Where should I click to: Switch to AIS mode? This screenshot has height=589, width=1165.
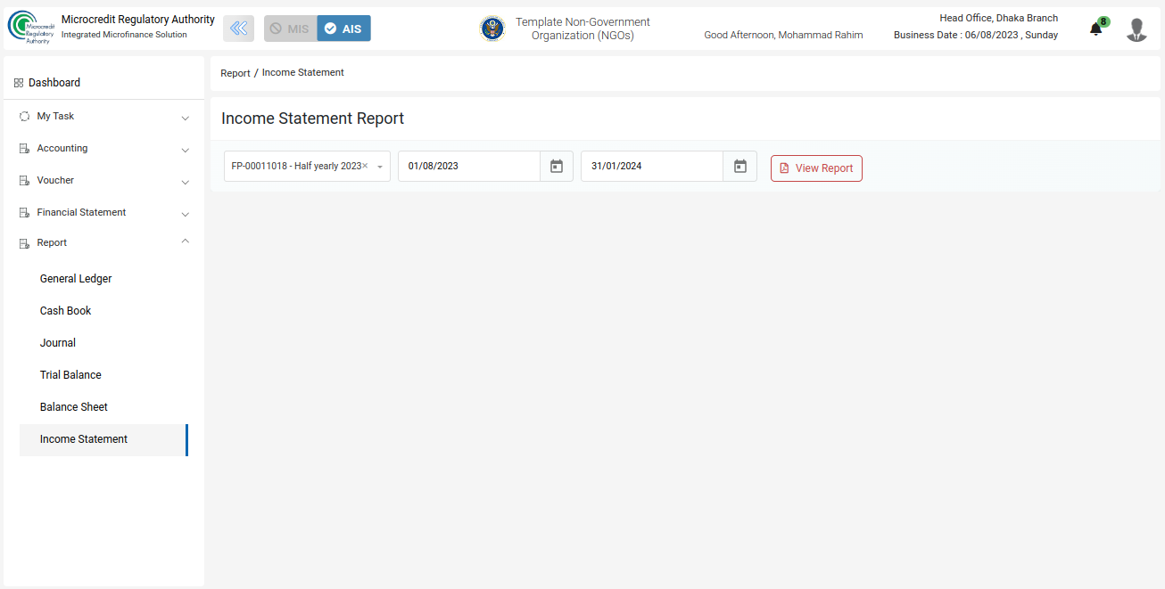[344, 29]
